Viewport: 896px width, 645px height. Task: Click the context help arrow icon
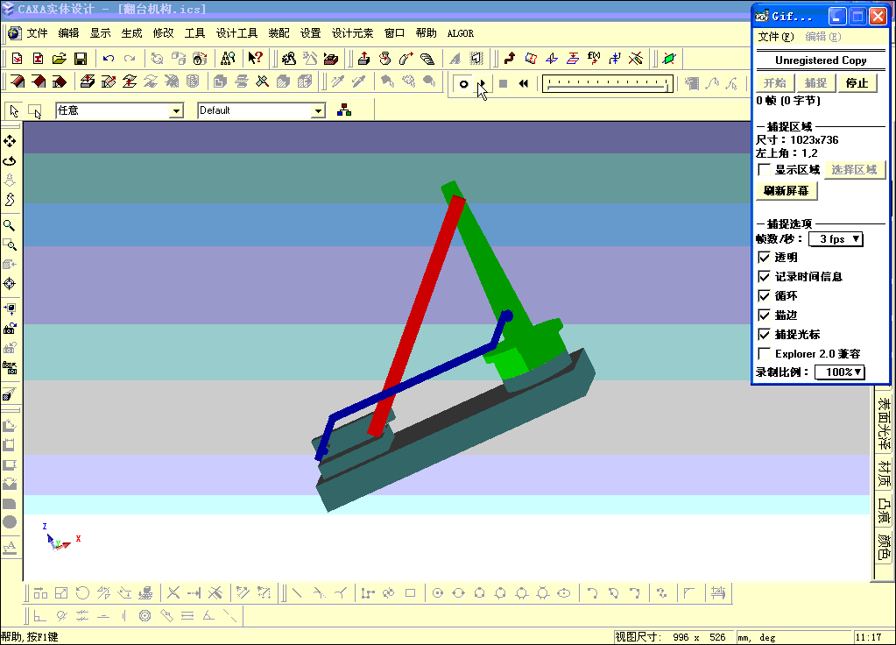[x=255, y=58]
